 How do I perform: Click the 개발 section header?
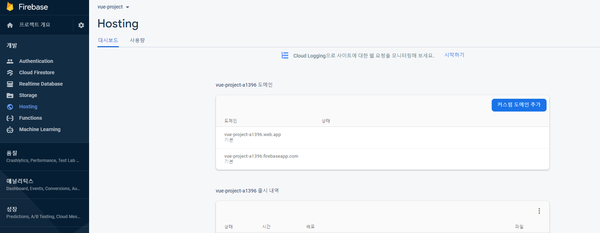12,45
